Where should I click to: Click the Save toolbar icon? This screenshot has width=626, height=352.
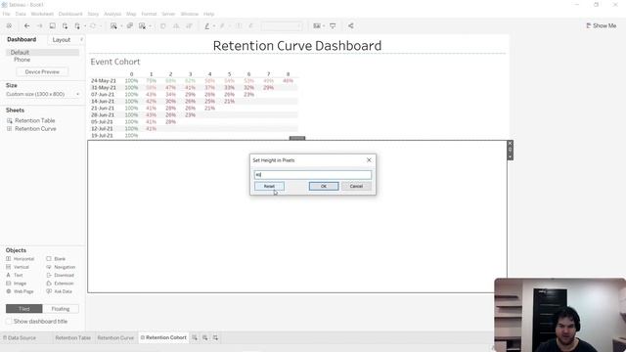point(52,26)
